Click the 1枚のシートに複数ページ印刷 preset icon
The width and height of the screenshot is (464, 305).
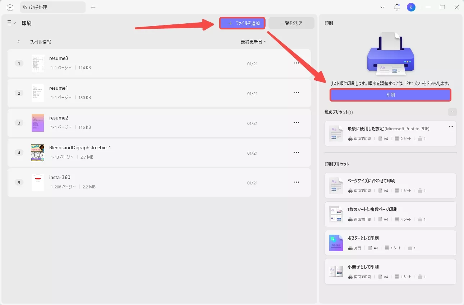click(x=336, y=214)
